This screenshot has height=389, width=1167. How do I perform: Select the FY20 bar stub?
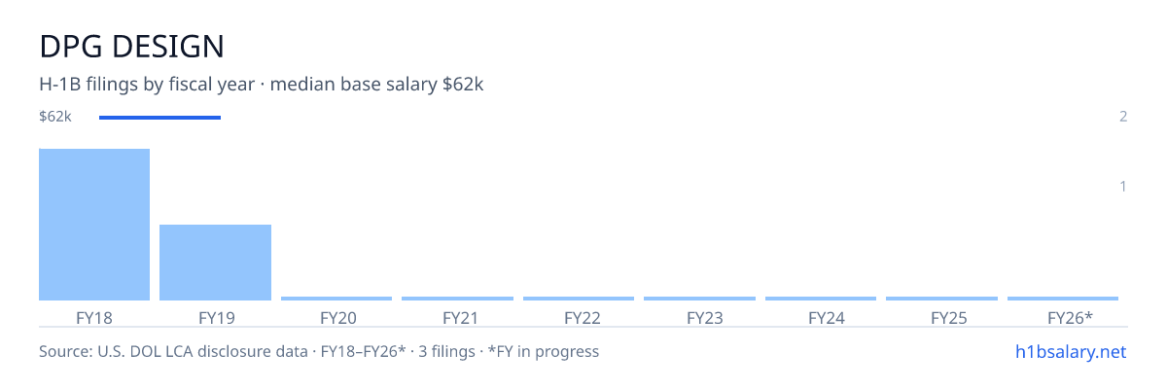(336, 299)
